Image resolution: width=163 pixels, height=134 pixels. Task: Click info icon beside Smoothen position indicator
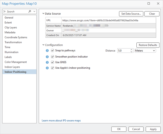tap(47, 57)
